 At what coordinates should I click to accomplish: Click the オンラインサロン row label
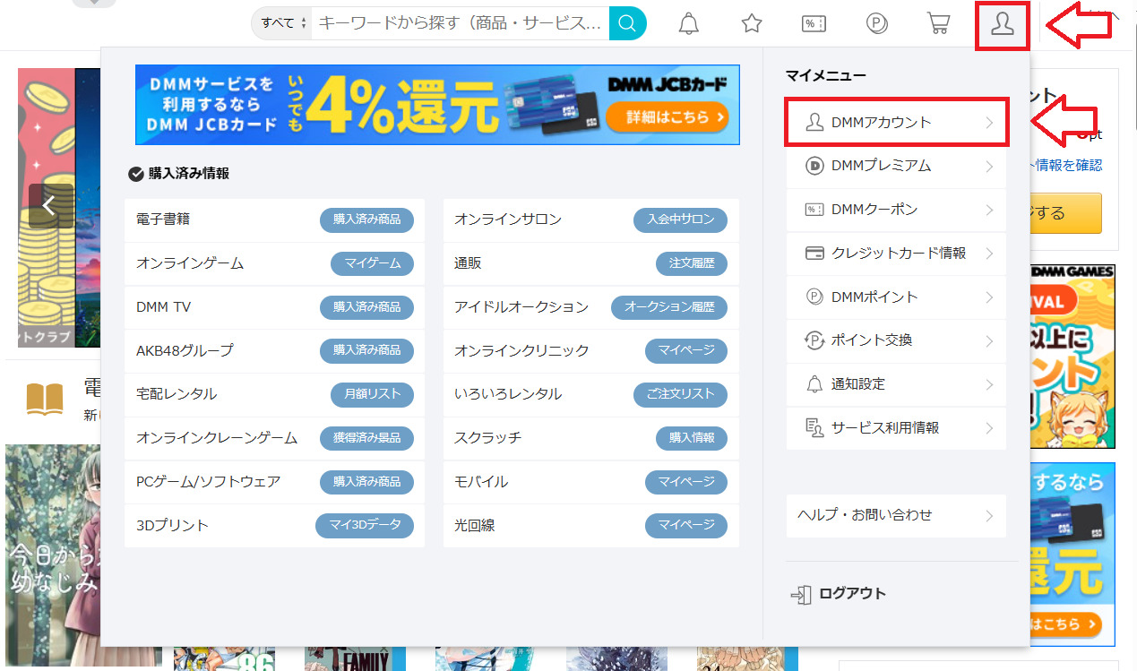click(x=508, y=219)
